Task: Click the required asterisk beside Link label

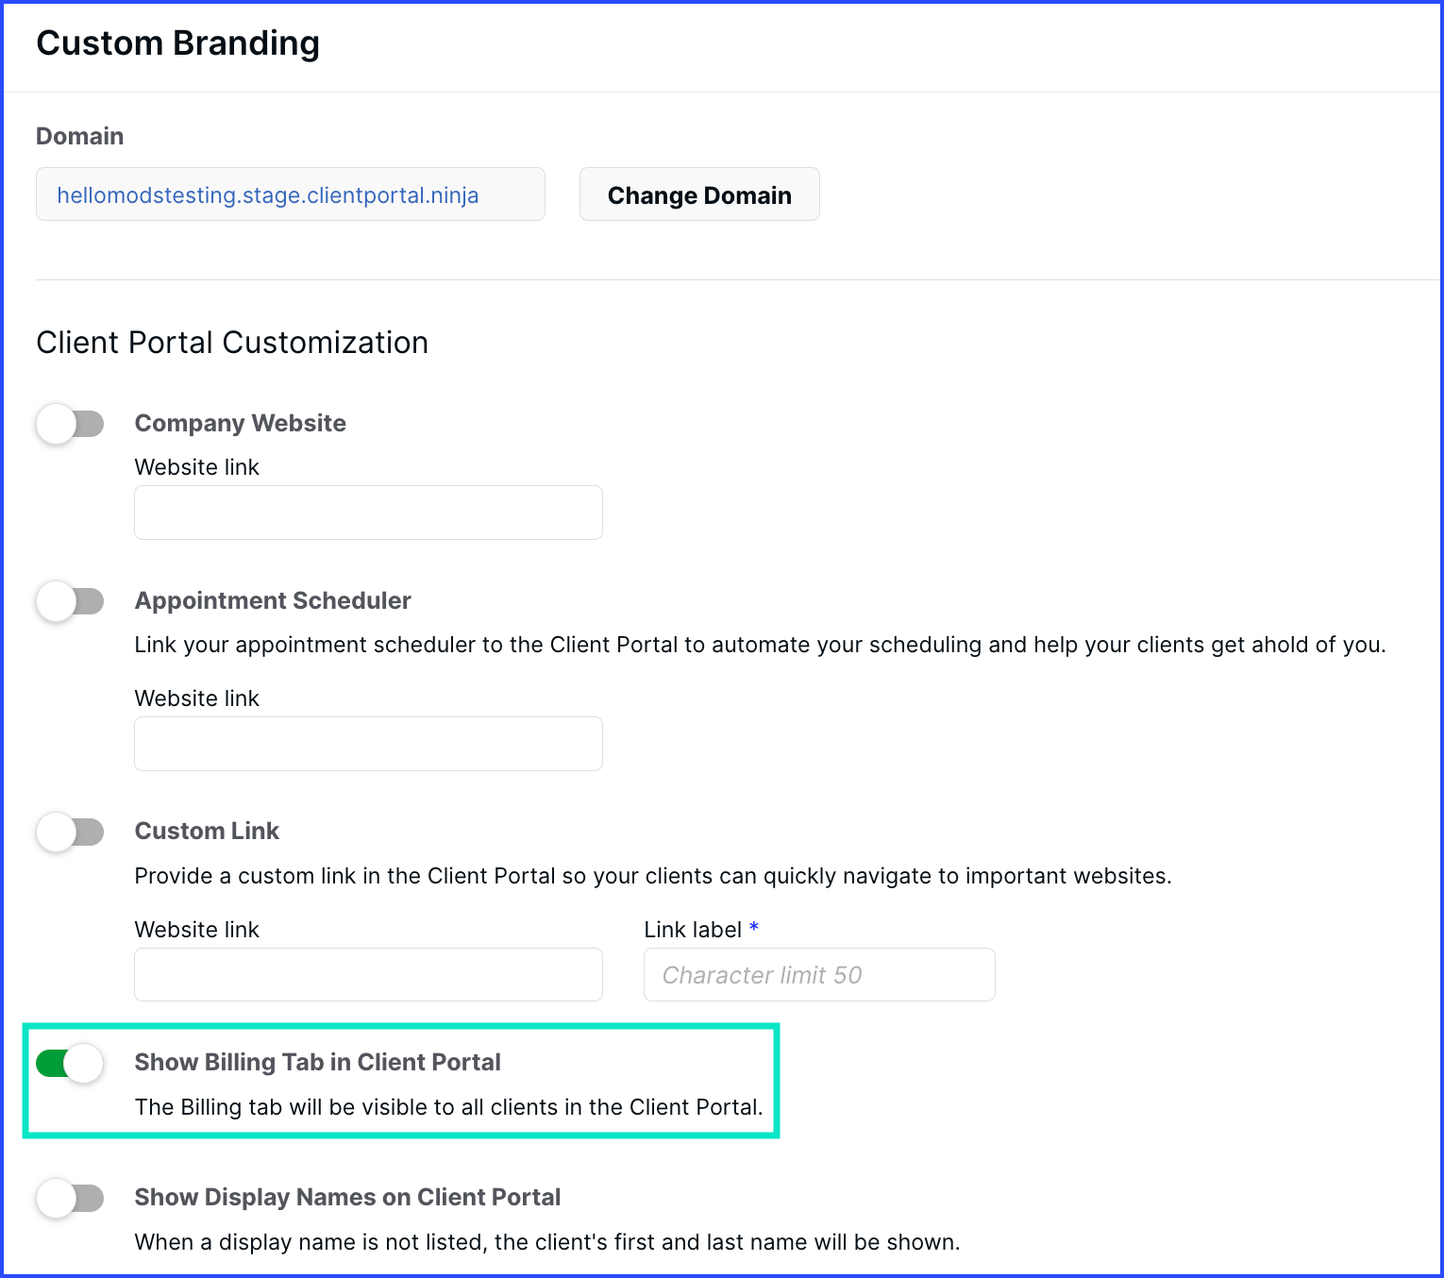Action: [x=754, y=928]
